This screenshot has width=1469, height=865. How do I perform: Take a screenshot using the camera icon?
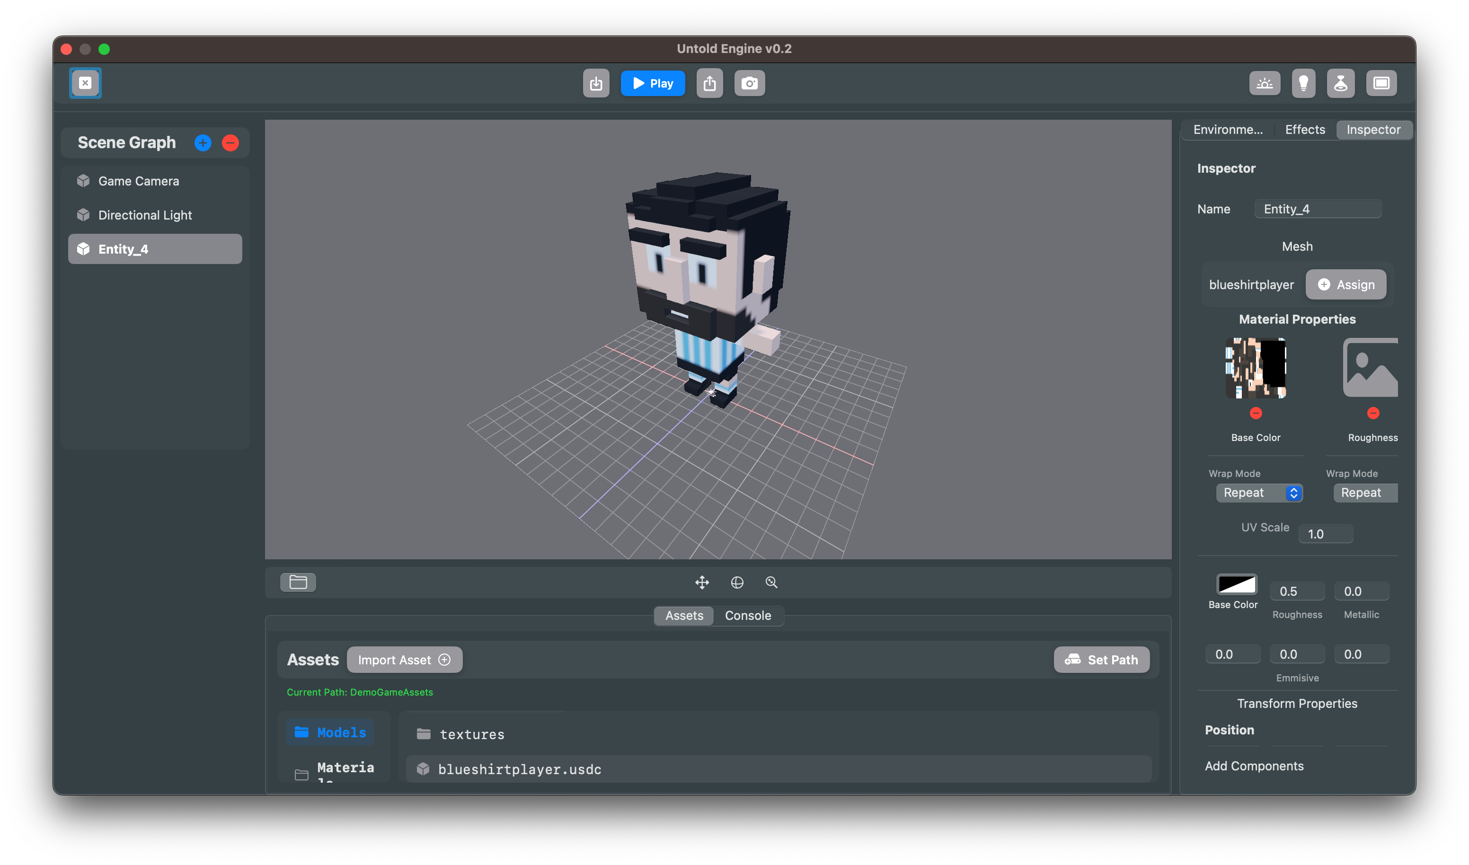coord(750,83)
